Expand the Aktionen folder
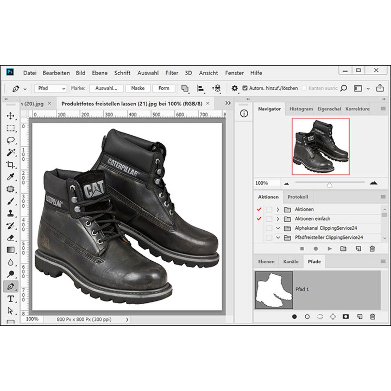Screen dimensions: 391x391 pyautogui.click(x=278, y=210)
